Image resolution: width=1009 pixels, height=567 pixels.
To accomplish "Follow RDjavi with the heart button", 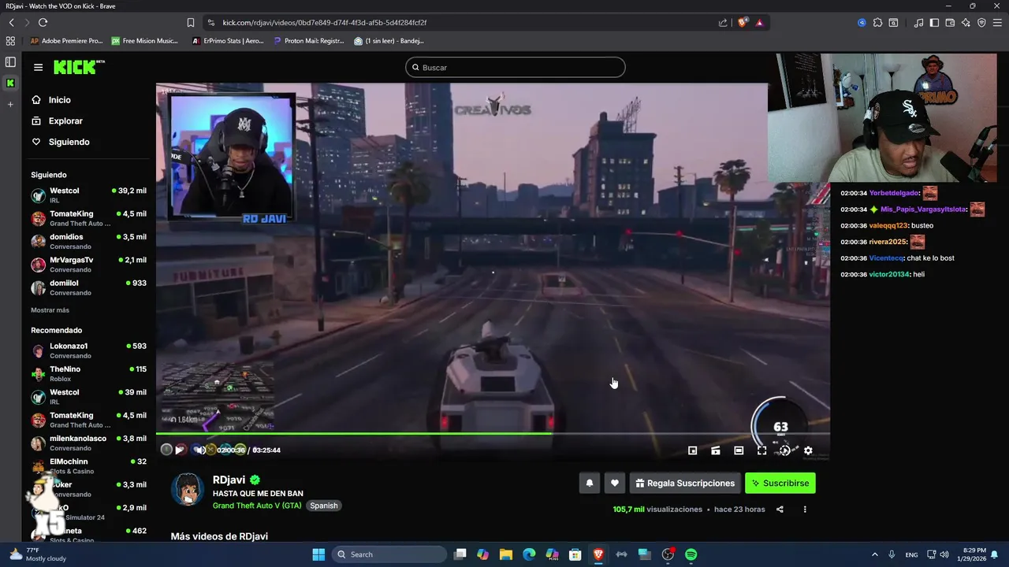I will pos(615,483).
